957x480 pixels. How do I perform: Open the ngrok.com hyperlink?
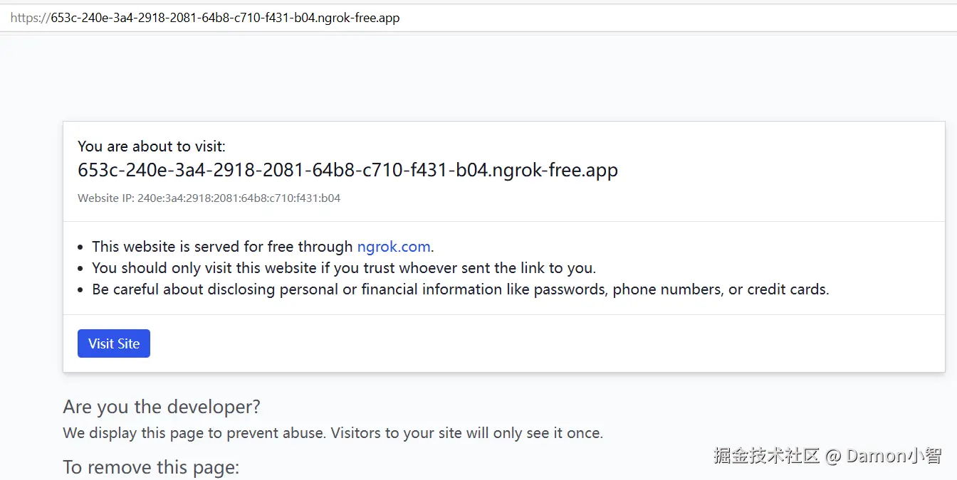394,247
